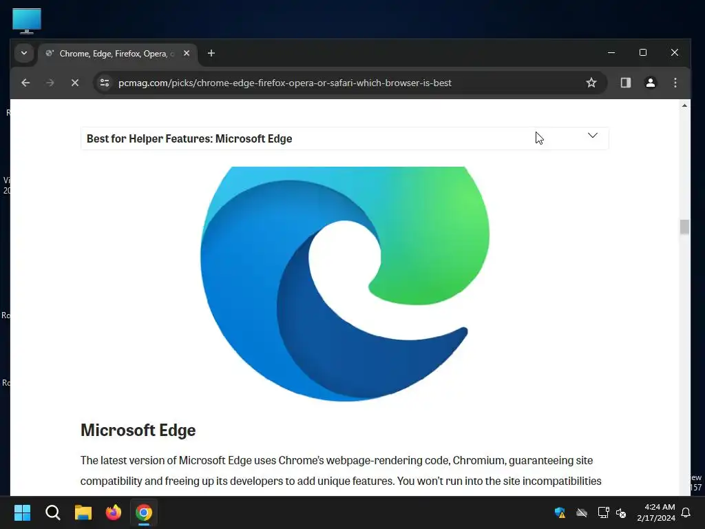This screenshot has height=529, width=705.
Task: View site information icon in address bar
Action: pyautogui.click(x=105, y=83)
